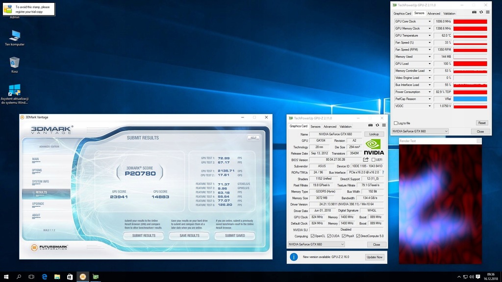Image resolution: width=502 pixels, height=282 pixels.
Task: Open hamburger menu in GPU-Z Sensors window
Action: click(488, 12)
